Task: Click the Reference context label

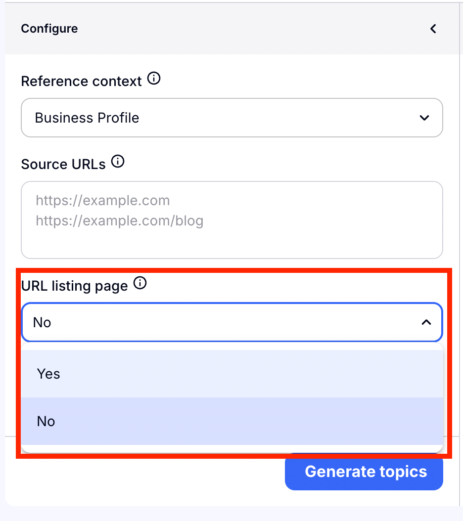Action: pos(81,81)
